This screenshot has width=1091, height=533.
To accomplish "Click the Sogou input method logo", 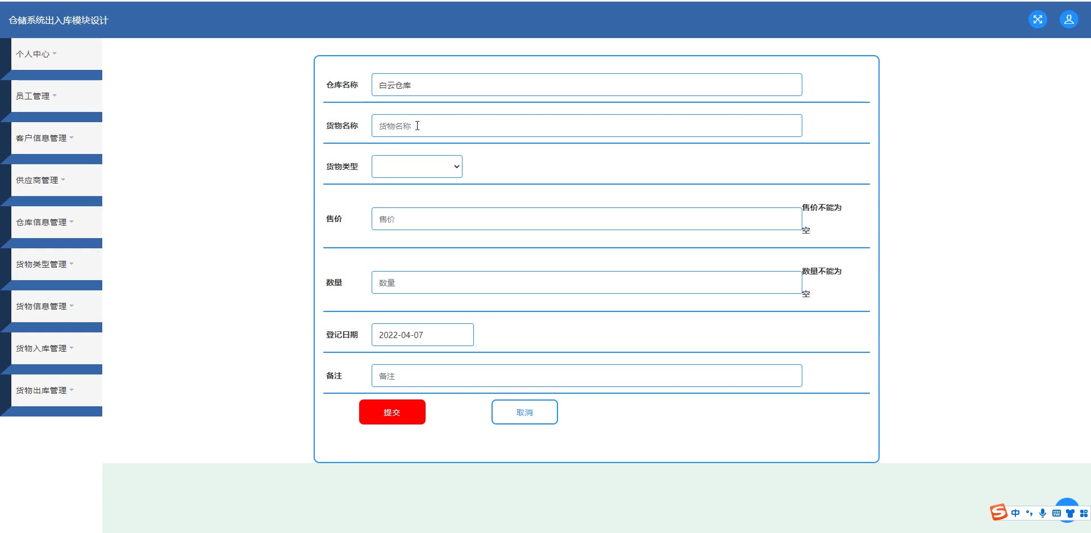I will click(998, 513).
